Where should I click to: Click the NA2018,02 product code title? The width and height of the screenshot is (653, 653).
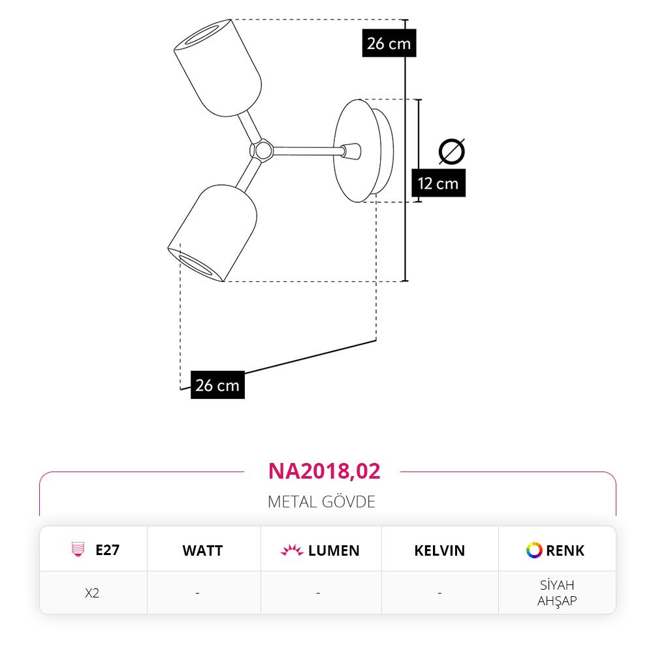click(324, 471)
